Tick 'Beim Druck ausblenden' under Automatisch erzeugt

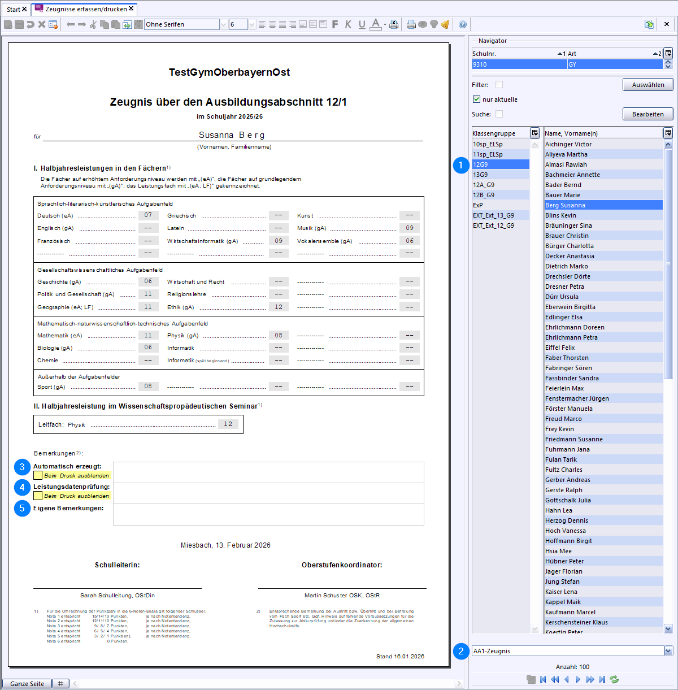(38, 475)
